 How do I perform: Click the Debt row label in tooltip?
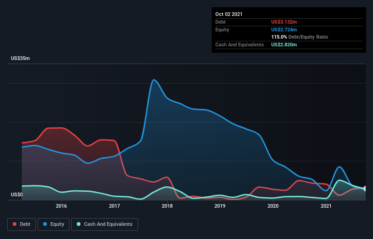220,22
